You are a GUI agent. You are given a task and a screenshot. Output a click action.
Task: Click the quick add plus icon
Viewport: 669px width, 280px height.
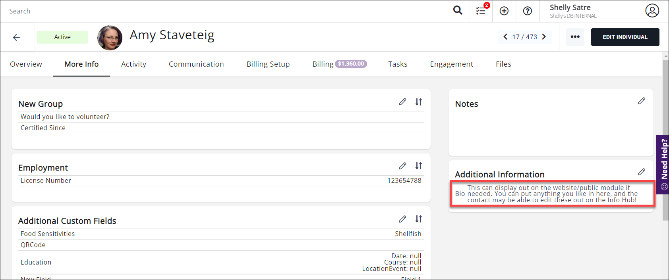click(504, 11)
